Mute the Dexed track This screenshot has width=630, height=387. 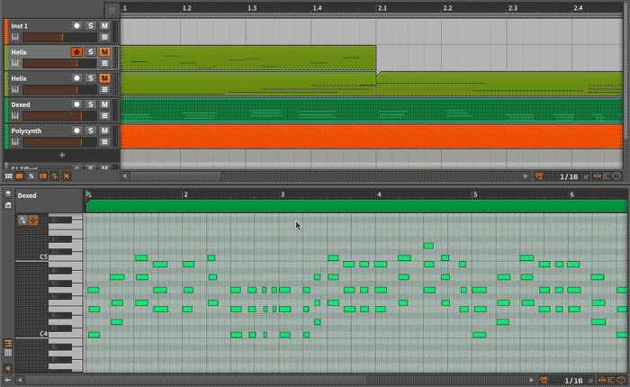(x=104, y=104)
